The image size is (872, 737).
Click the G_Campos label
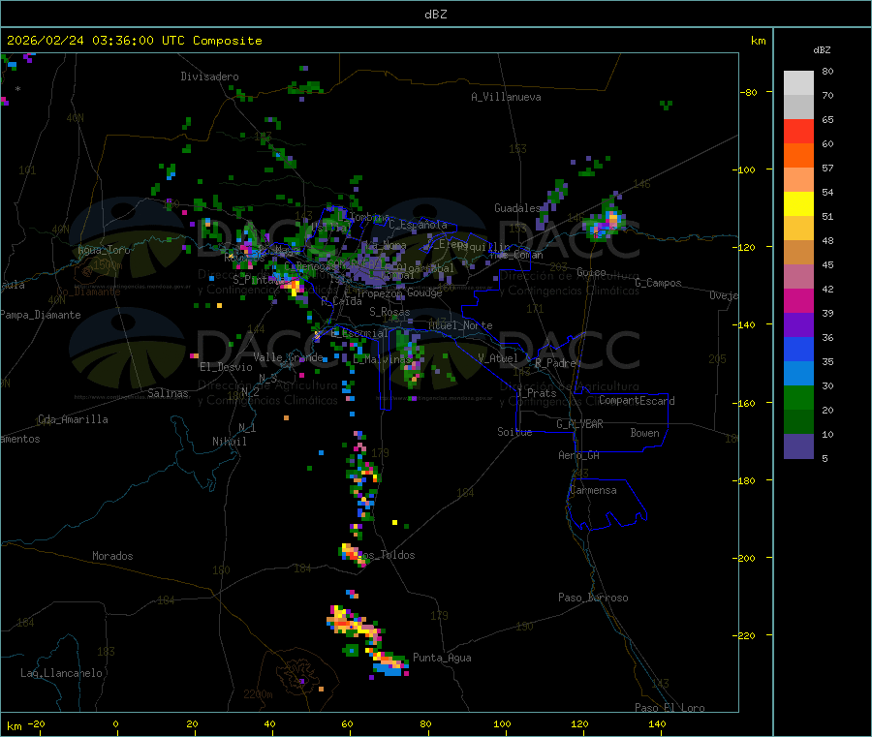658,283
